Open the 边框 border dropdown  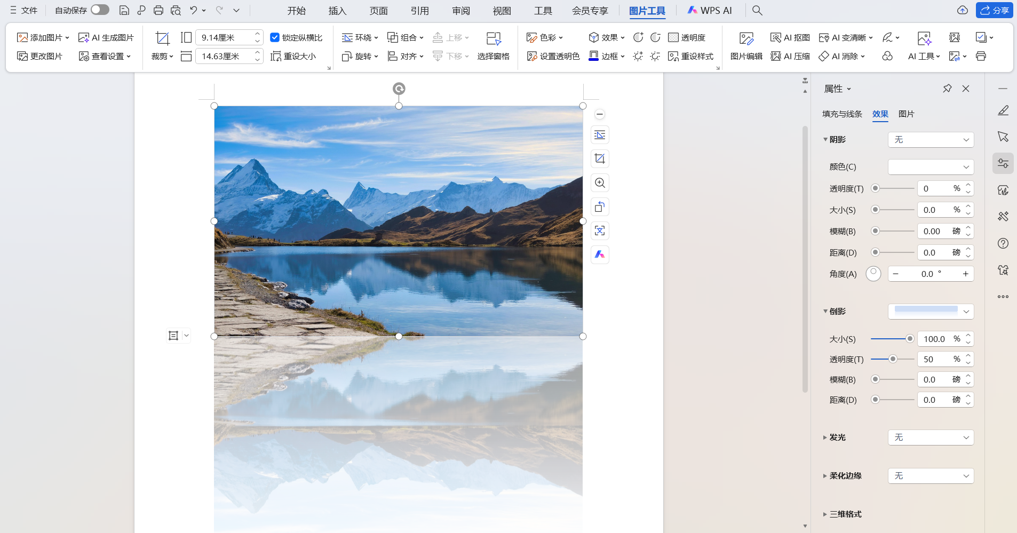pyautogui.click(x=606, y=57)
